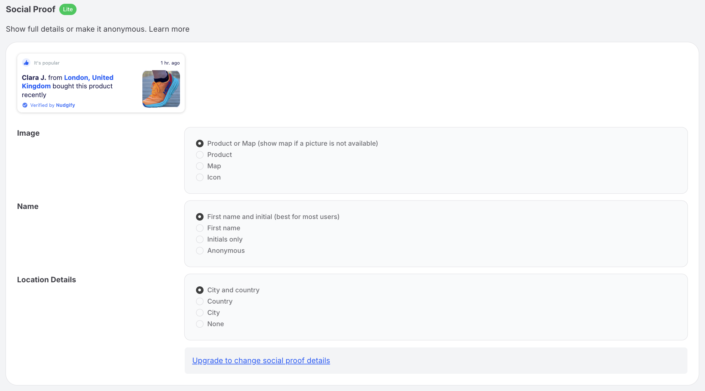Screen dimensions: 705x391
Task: Pick the First name only option
Action: click(x=200, y=228)
